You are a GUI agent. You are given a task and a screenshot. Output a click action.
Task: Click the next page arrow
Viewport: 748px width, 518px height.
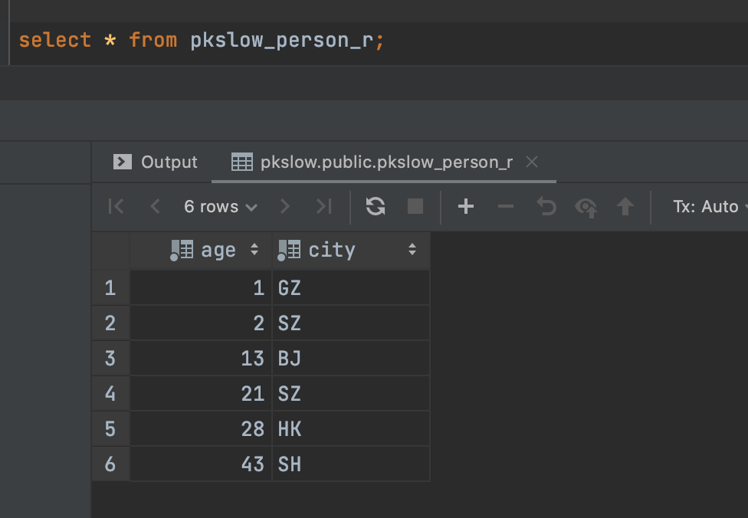coord(284,206)
